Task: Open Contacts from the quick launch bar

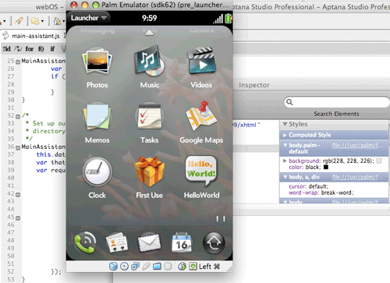Action: click(x=117, y=243)
